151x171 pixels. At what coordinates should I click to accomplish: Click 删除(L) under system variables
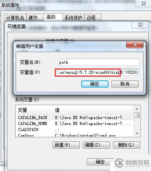(126, 145)
